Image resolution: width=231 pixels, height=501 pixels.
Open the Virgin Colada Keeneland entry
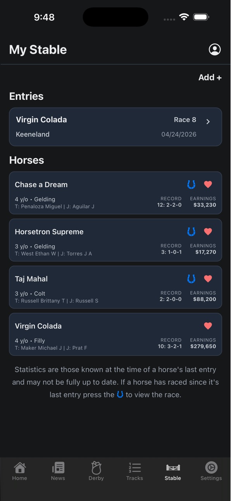coord(115,127)
